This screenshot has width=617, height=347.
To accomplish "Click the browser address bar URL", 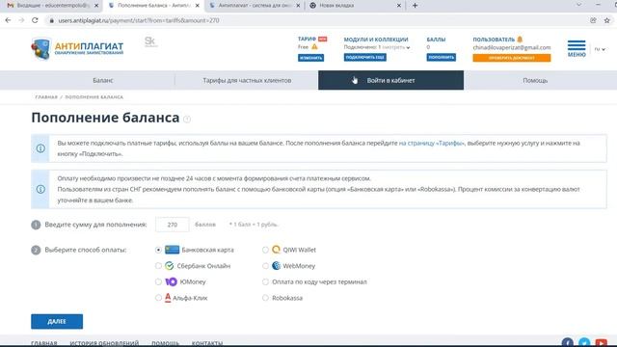I will click(139, 20).
